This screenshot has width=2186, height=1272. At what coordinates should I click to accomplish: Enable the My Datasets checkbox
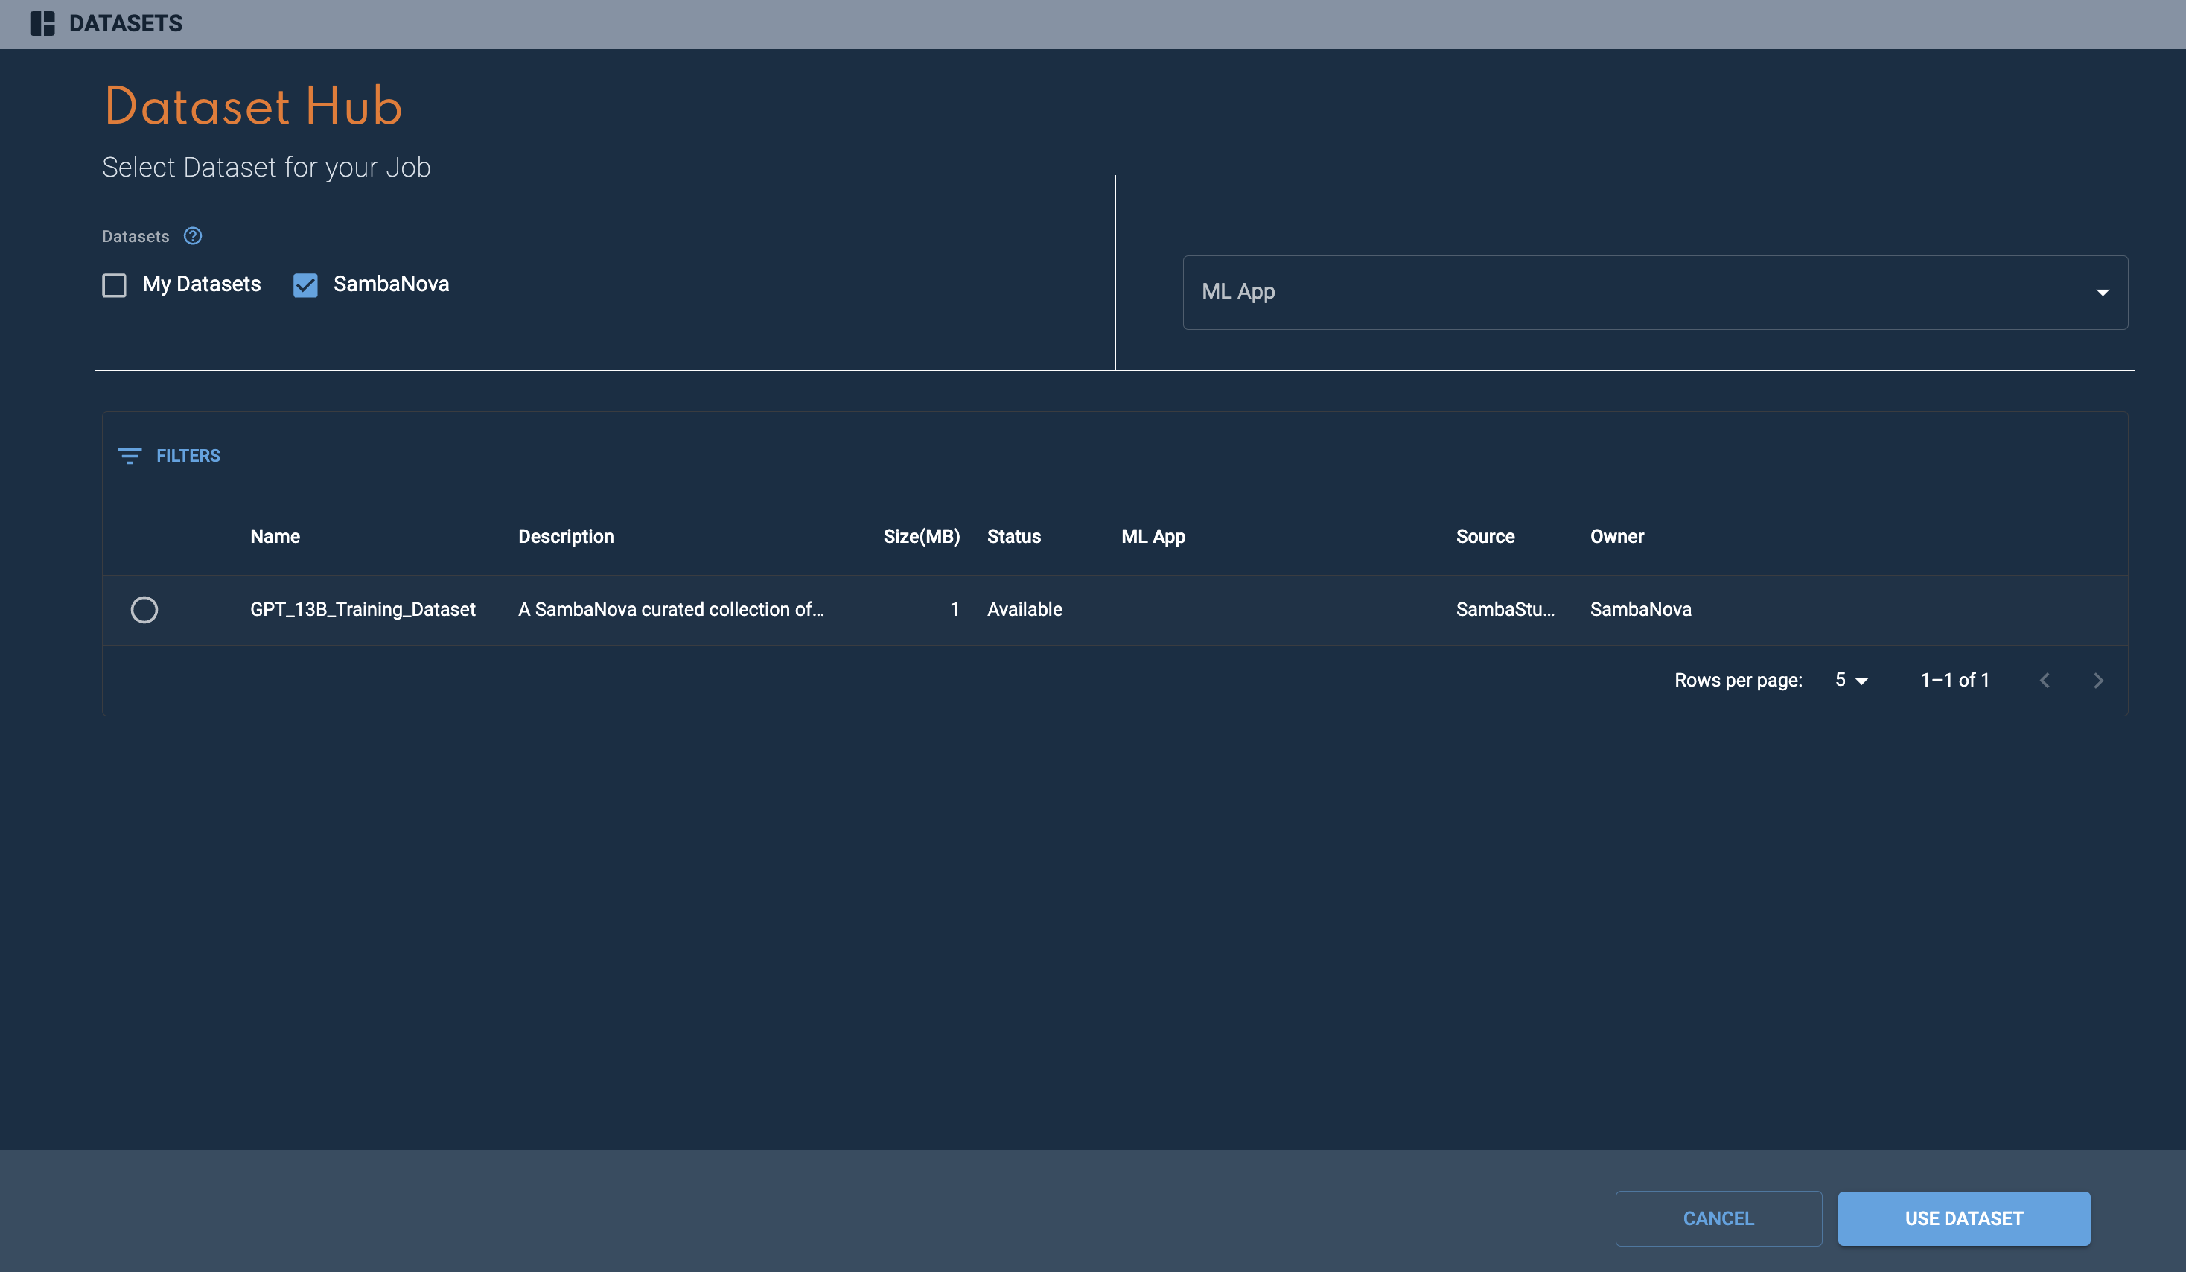coord(115,284)
